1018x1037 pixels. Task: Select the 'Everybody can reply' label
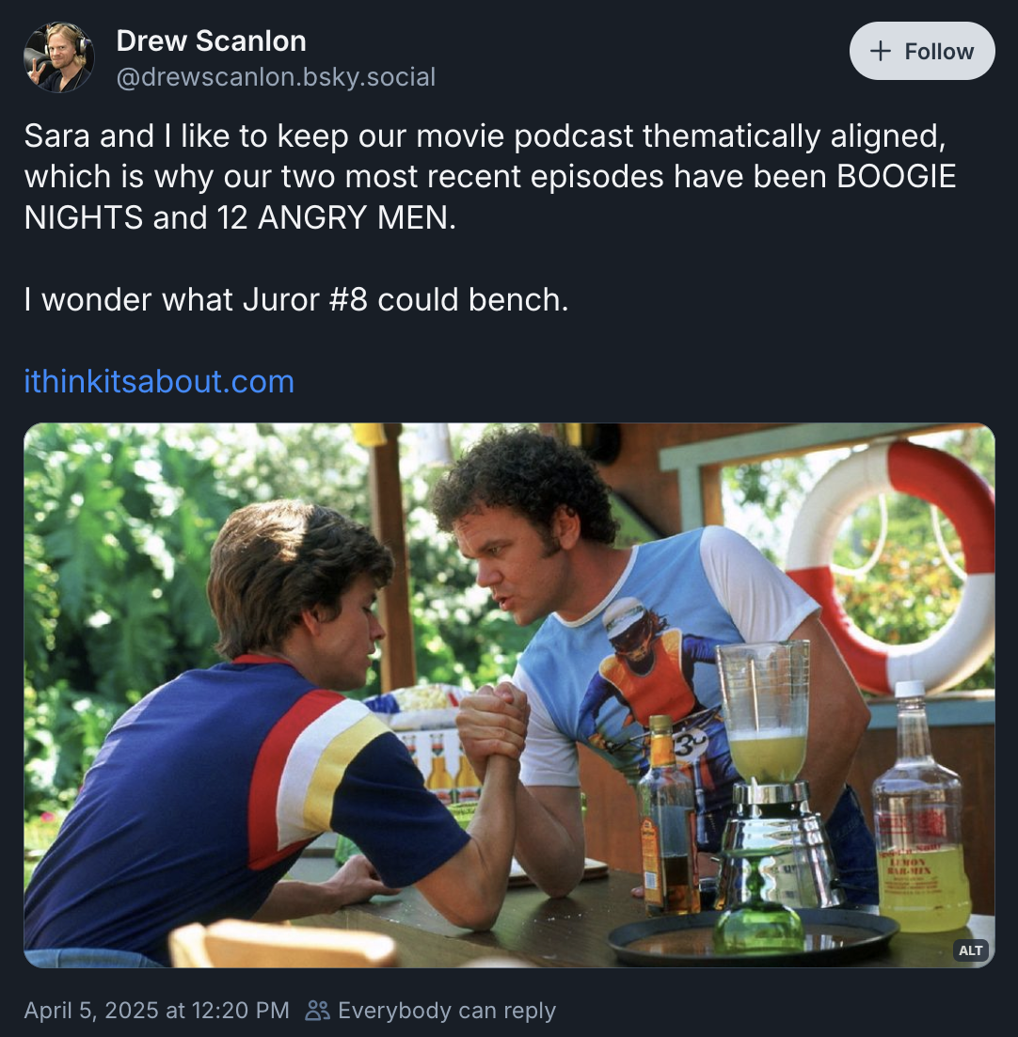(x=447, y=1011)
